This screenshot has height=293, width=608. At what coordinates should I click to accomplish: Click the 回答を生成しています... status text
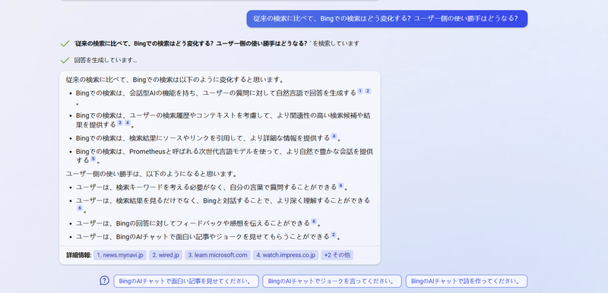coord(106,61)
